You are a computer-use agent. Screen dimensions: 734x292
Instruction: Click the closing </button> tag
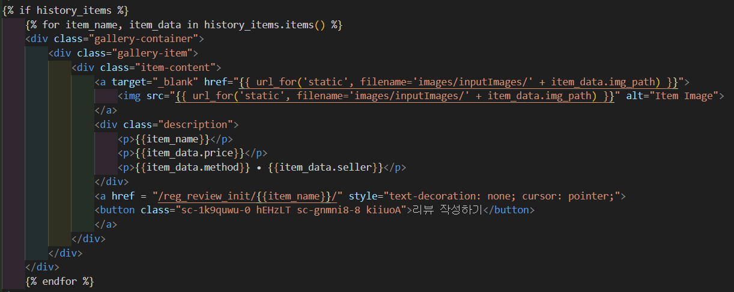(508, 210)
